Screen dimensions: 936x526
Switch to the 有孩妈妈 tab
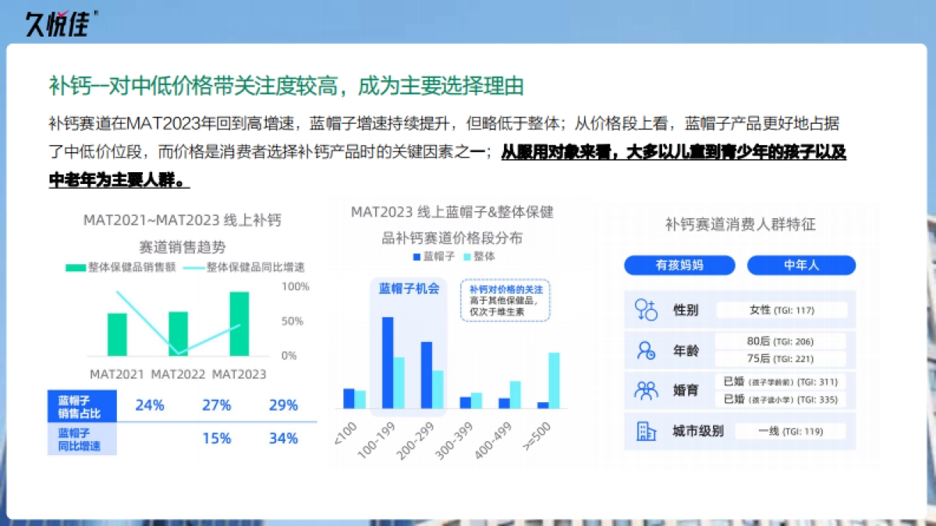[680, 265]
